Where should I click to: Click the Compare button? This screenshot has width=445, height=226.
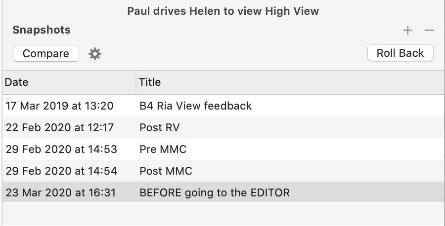point(46,53)
